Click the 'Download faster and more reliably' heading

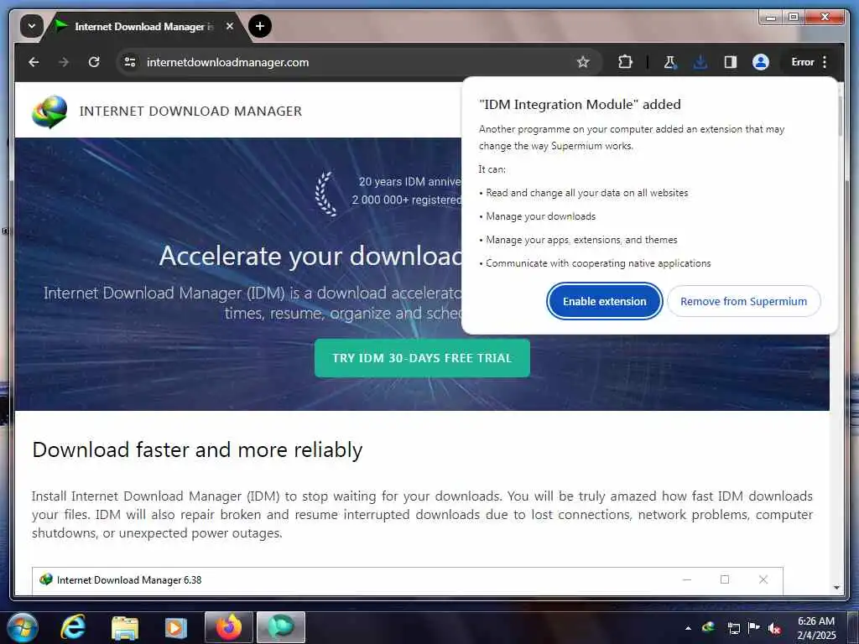[197, 449]
